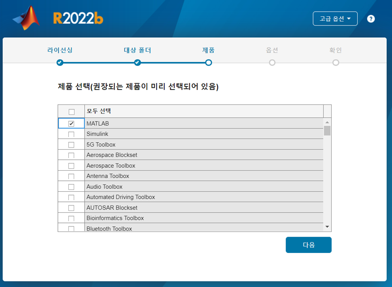The width and height of the screenshot is (392, 287).
Task: Click the 옵션 step circle marker
Action: click(272, 62)
